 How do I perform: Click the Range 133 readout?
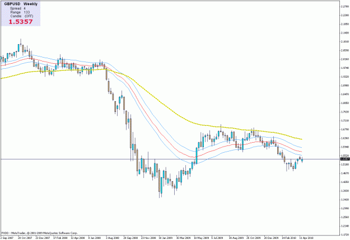pyautogui.click(x=20, y=12)
